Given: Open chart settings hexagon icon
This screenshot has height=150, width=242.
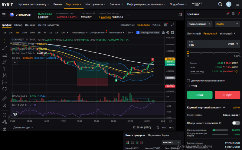Looking at the screenshot, I should (168, 33).
